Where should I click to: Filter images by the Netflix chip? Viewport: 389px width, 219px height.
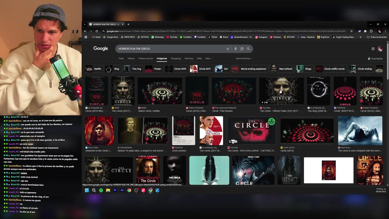(94, 69)
